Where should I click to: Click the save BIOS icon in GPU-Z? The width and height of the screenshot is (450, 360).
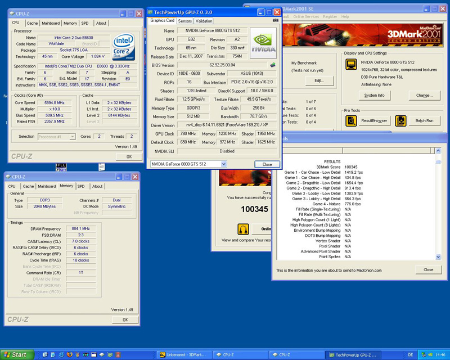click(x=273, y=65)
